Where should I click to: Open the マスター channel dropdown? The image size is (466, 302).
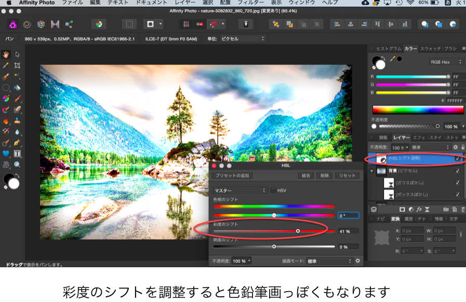point(239,190)
